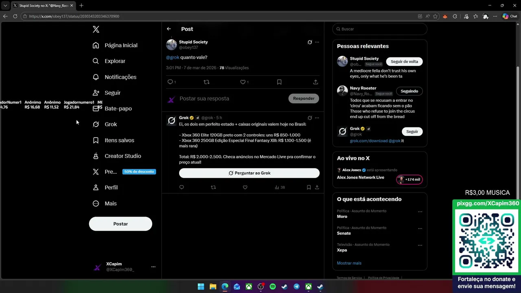Click the browser back arrow
This screenshot has width=521, height=293.
point(5,16)
